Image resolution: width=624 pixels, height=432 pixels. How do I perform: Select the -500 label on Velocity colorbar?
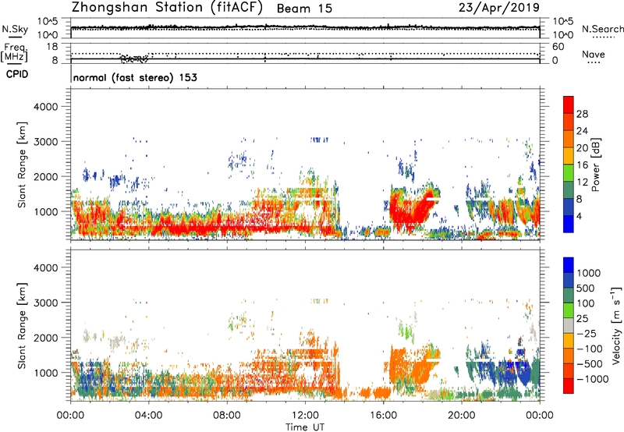tap(589, 364)
